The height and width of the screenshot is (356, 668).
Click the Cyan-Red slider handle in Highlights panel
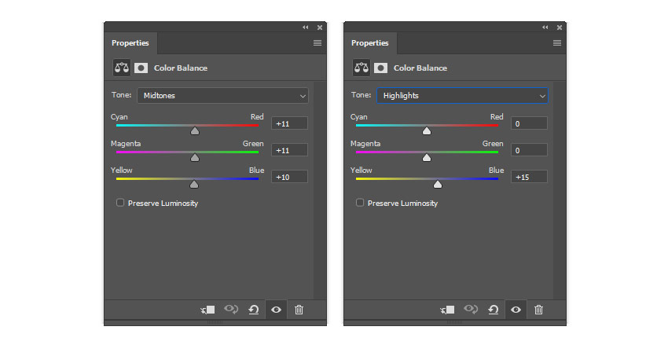[427, 130]
